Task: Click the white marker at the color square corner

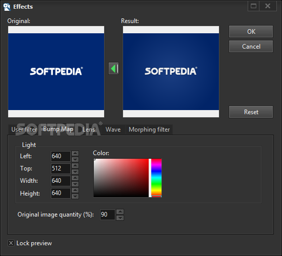Action: point(94,159)
